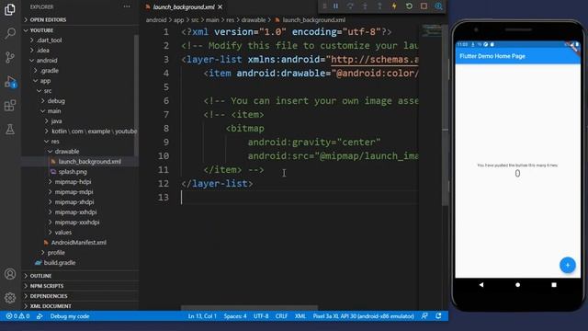Open the Manage gear icon
The image size is (588, 331).
tap(10, 298)
